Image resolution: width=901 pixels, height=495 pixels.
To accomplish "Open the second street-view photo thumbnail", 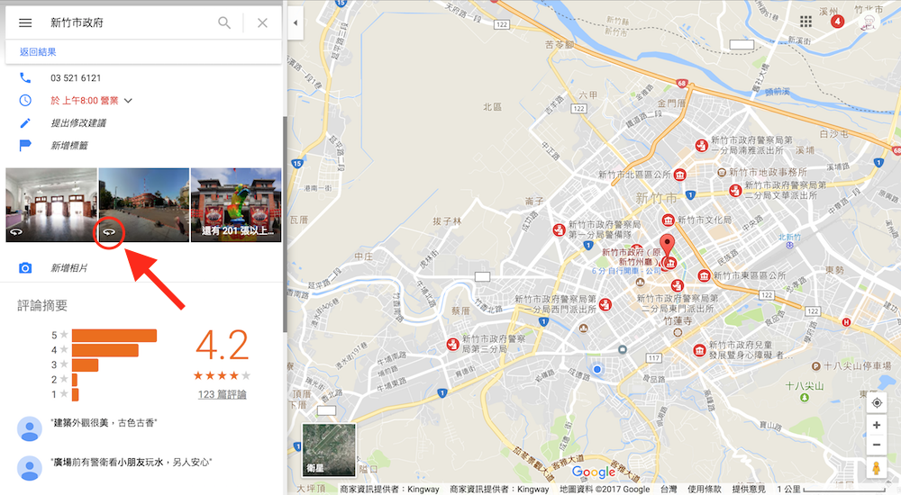I will 143,205.
